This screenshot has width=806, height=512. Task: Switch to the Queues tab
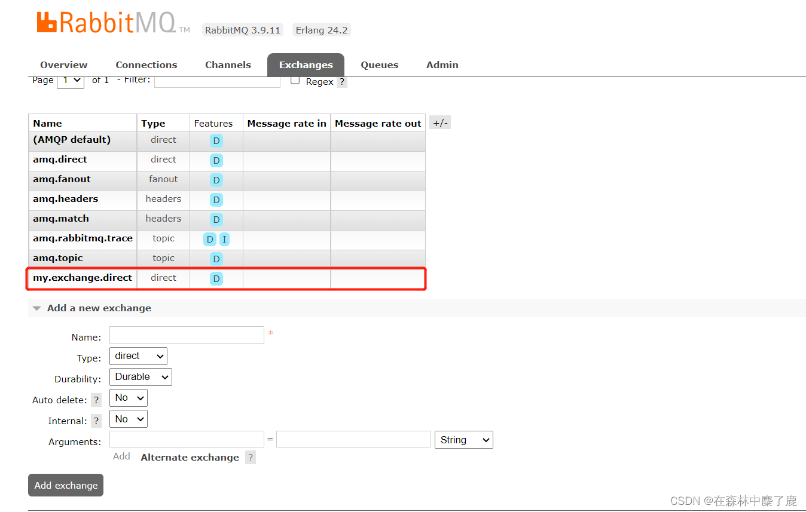379,65
